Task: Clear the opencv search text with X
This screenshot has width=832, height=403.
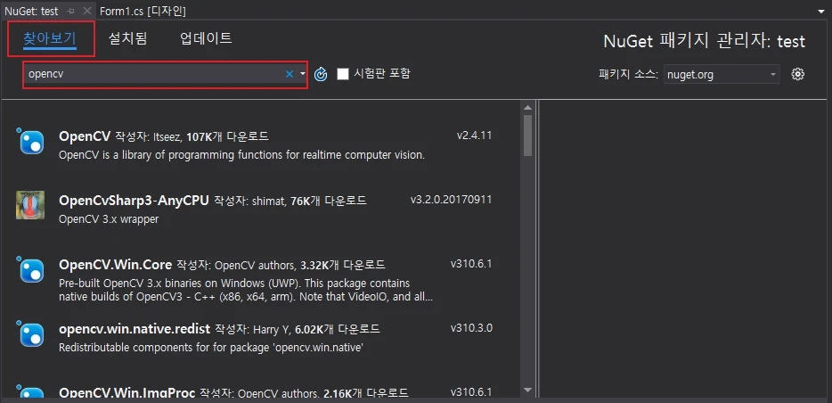Action: 290,75
